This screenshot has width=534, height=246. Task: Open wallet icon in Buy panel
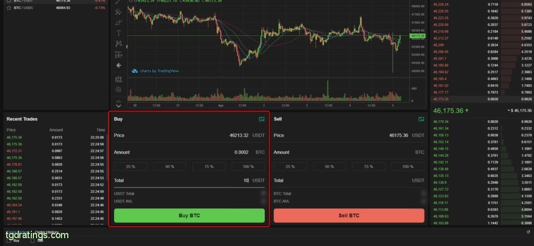(261, 119)
